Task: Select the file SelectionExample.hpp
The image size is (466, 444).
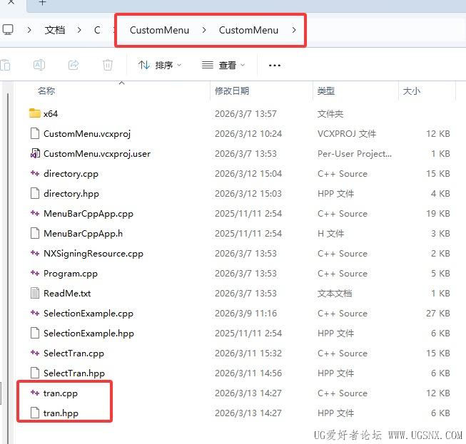Action: pyautogui.click(x=88, y=334)
